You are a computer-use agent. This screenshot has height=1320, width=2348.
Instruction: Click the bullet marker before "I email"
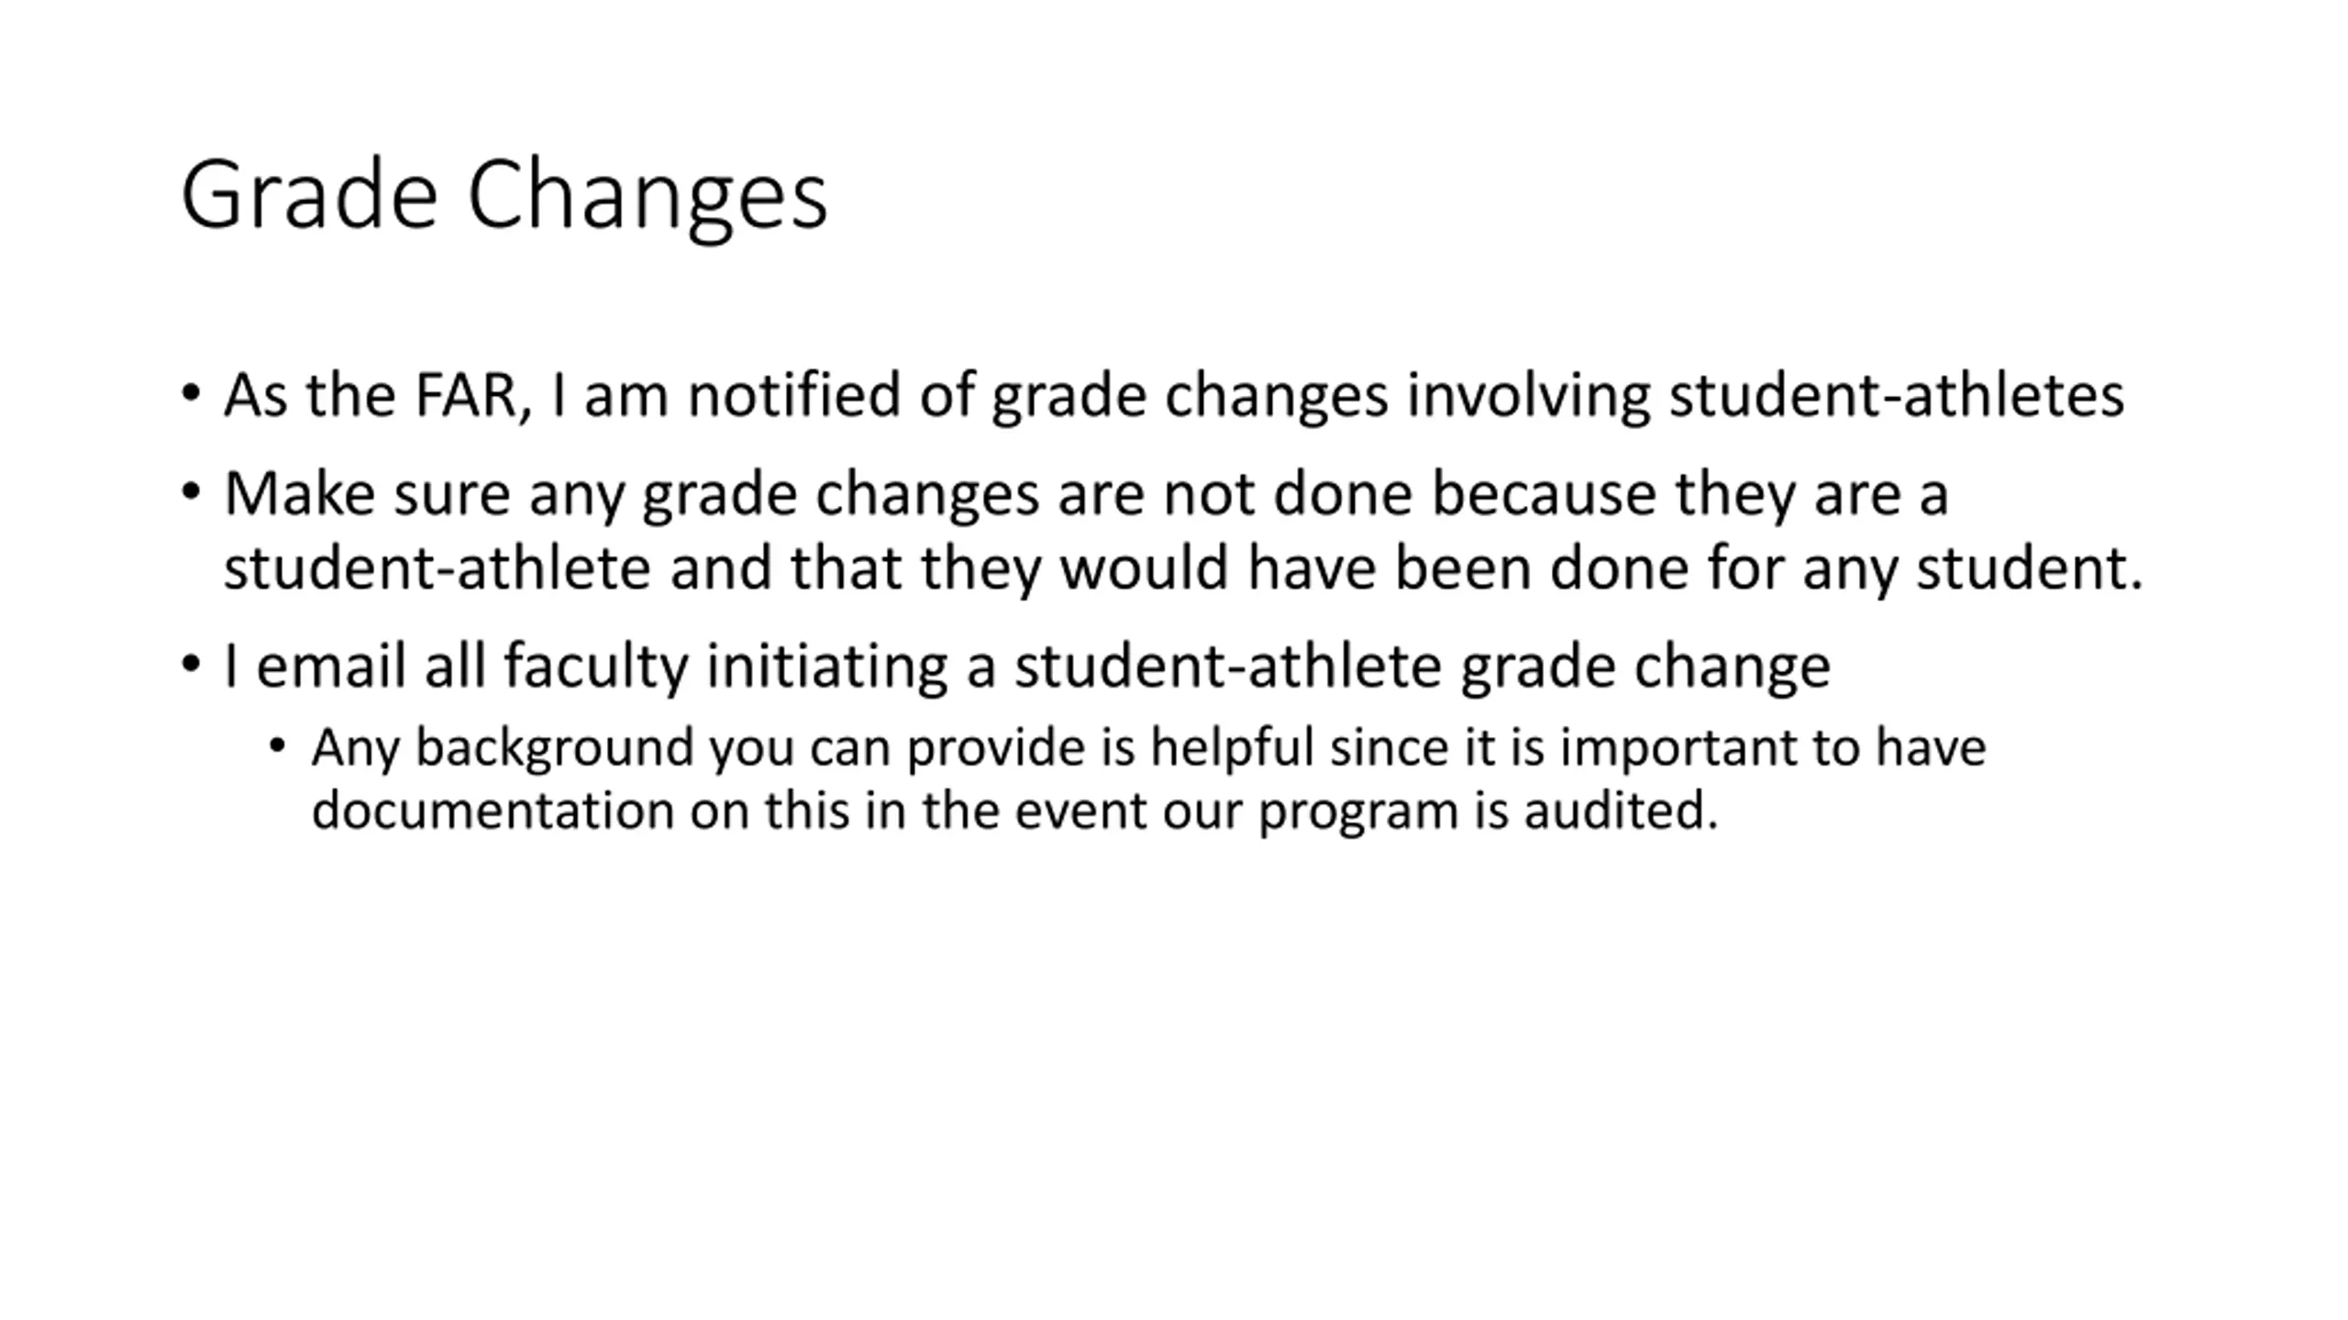point(191,665)
